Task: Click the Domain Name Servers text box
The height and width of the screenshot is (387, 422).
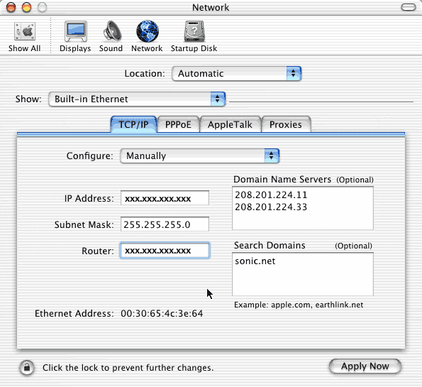Action: (303, 208)
